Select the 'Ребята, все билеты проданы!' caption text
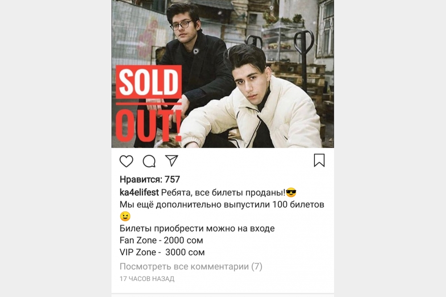Viewport: 446px width, 297px height. click(x=223, y=193)
